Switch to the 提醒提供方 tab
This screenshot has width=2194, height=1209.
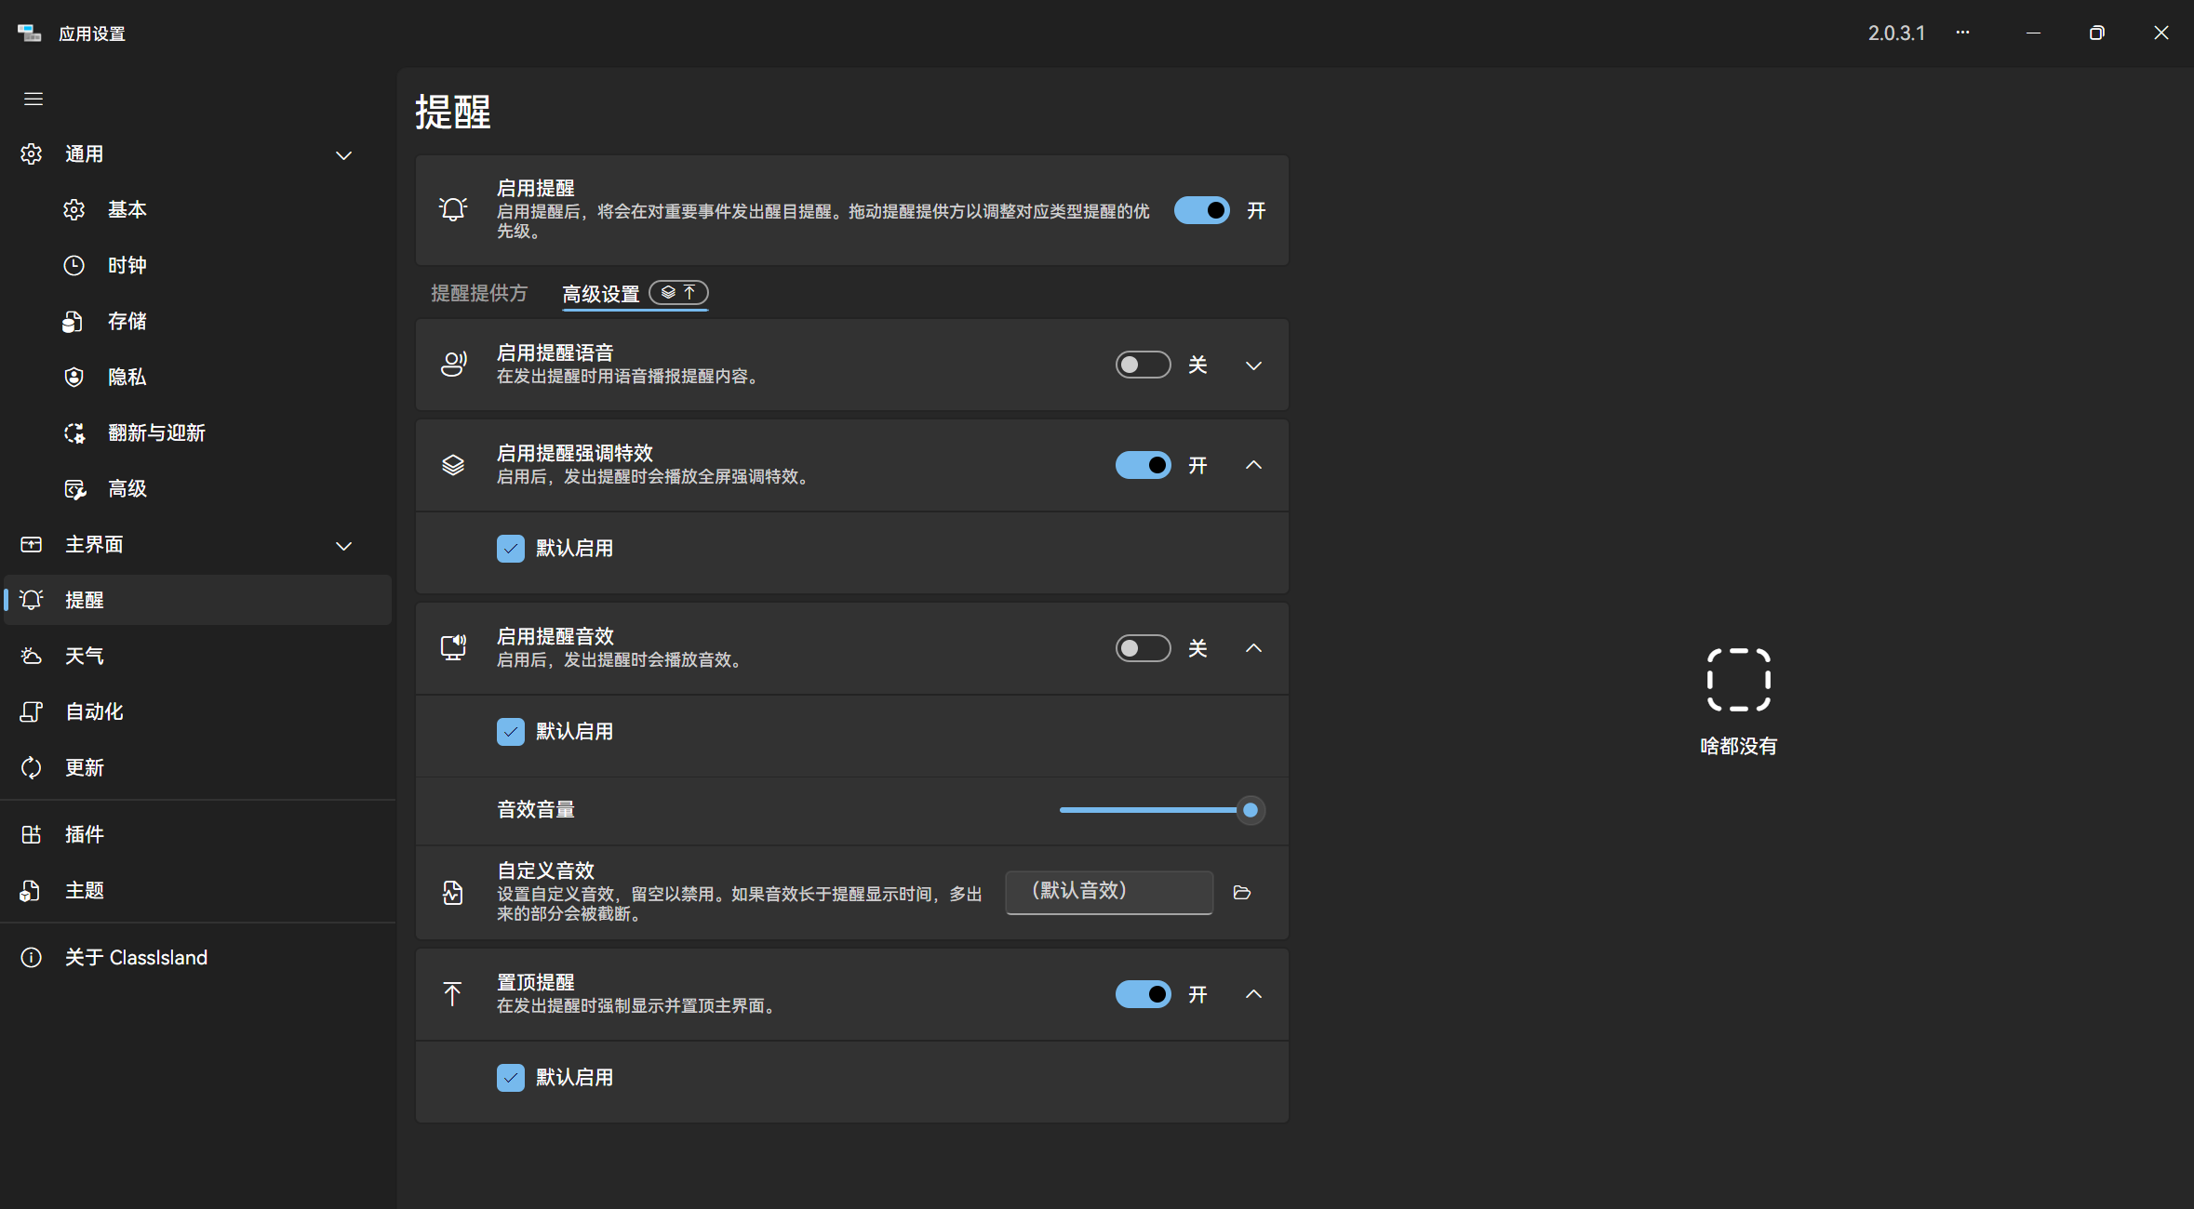click(x=479, y=294)
